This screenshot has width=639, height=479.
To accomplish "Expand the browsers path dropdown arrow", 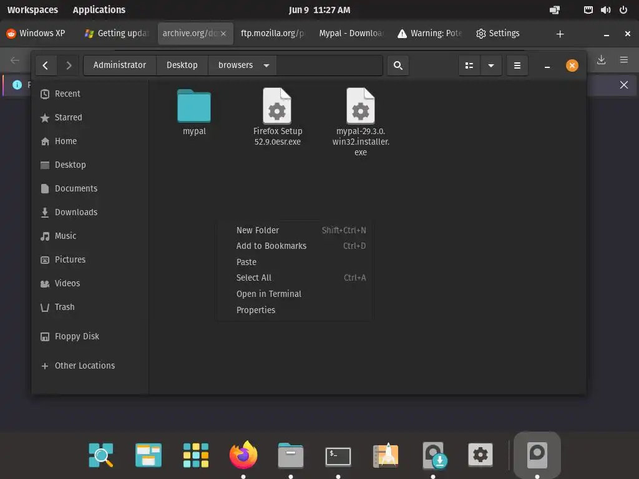I will pyautogui.click(x=266, y=65).
